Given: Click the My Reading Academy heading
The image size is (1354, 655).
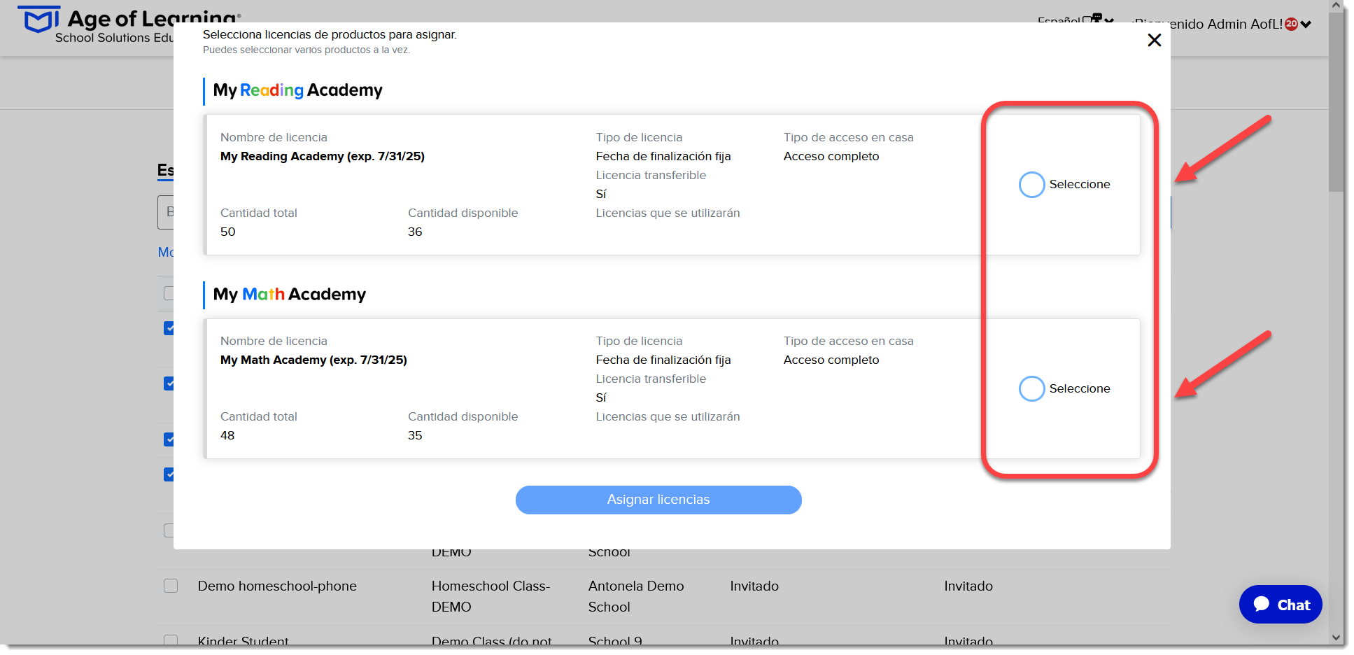Looking at the screenshot, I should [x=298, y=90].
